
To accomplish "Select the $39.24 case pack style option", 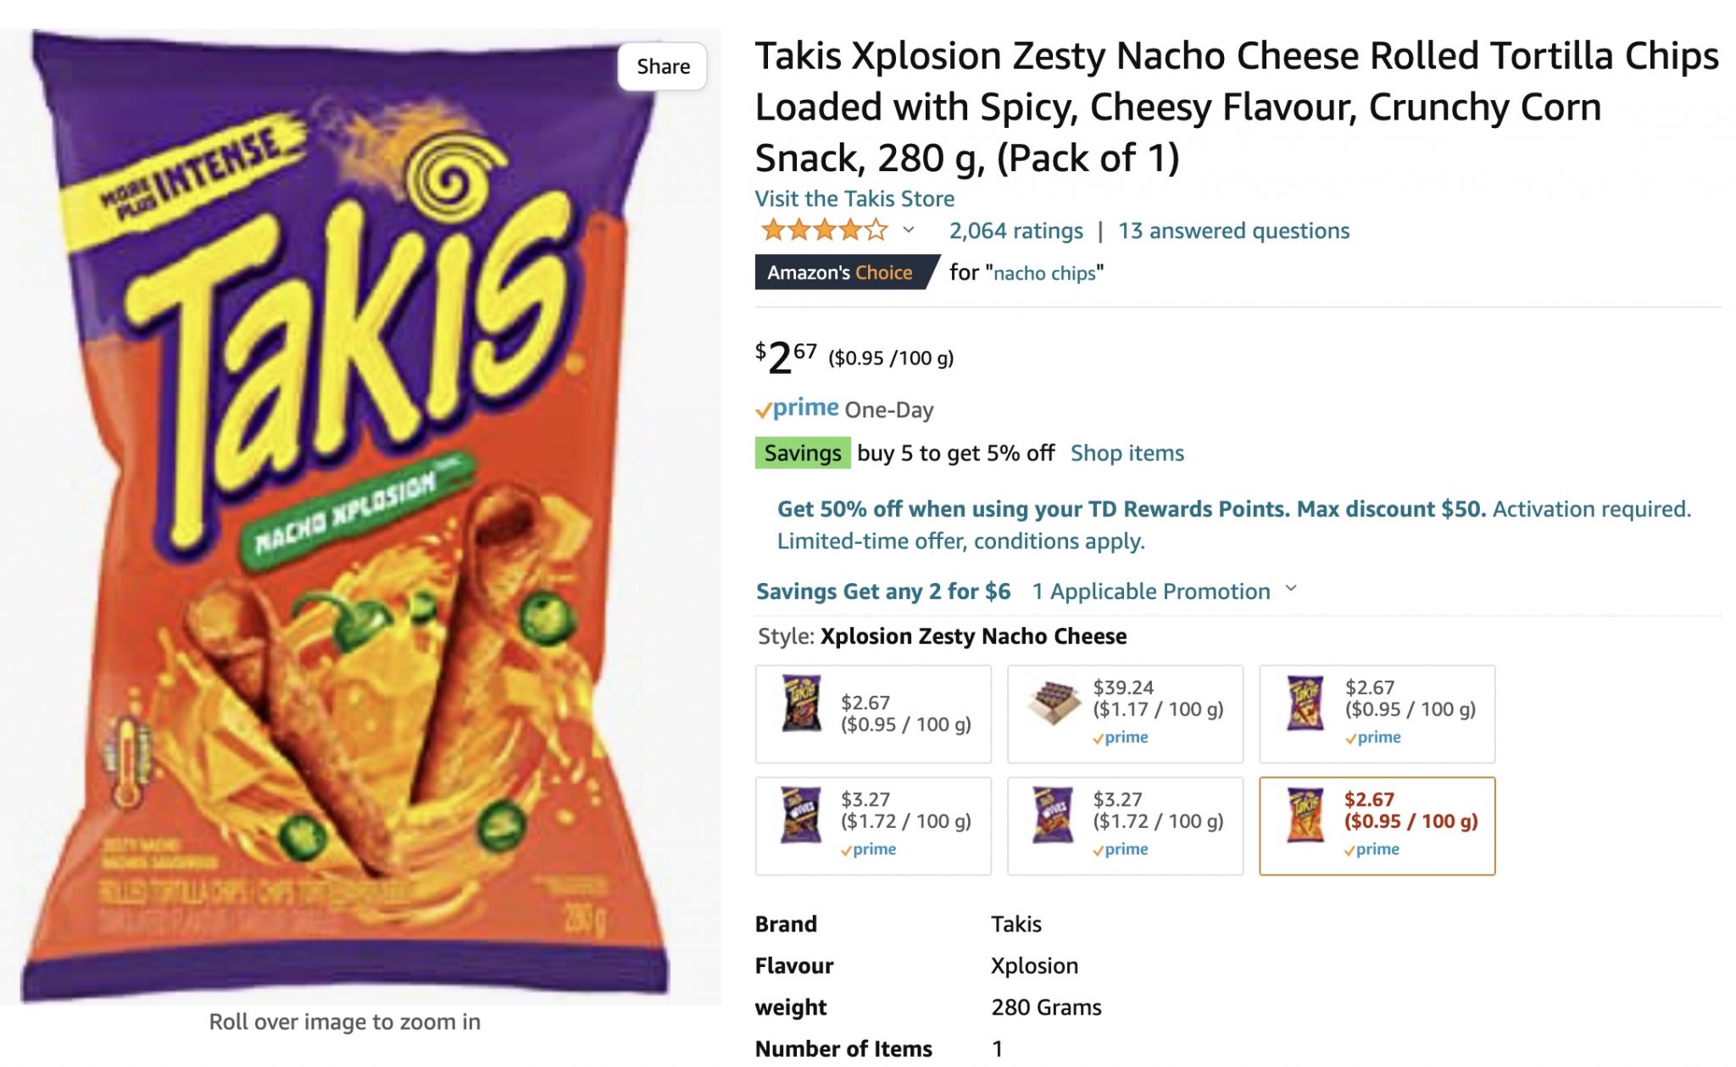I will [x=1126, y=713].
